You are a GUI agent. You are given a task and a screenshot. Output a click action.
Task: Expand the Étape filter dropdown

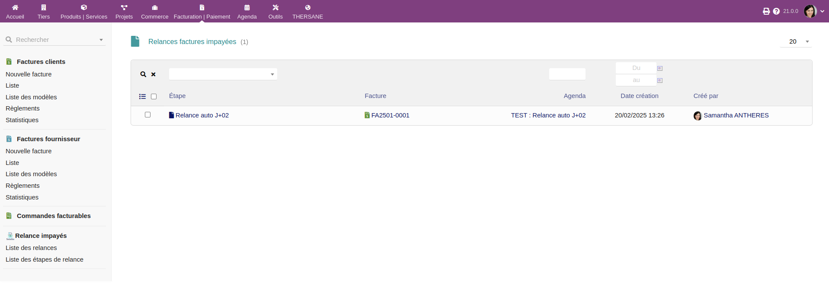point(272,74)
